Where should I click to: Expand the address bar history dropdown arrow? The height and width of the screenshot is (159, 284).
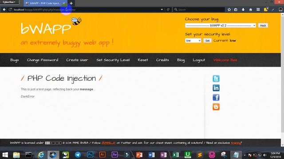(162, 10)
